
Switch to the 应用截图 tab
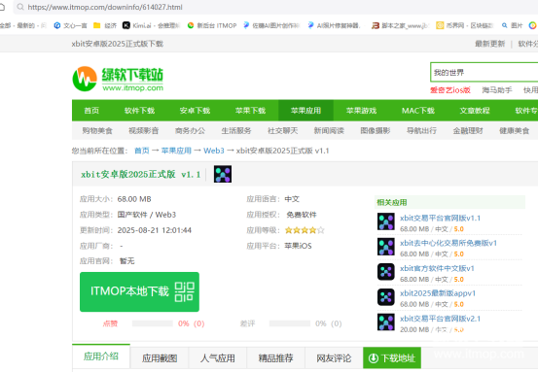click(160, 358)
